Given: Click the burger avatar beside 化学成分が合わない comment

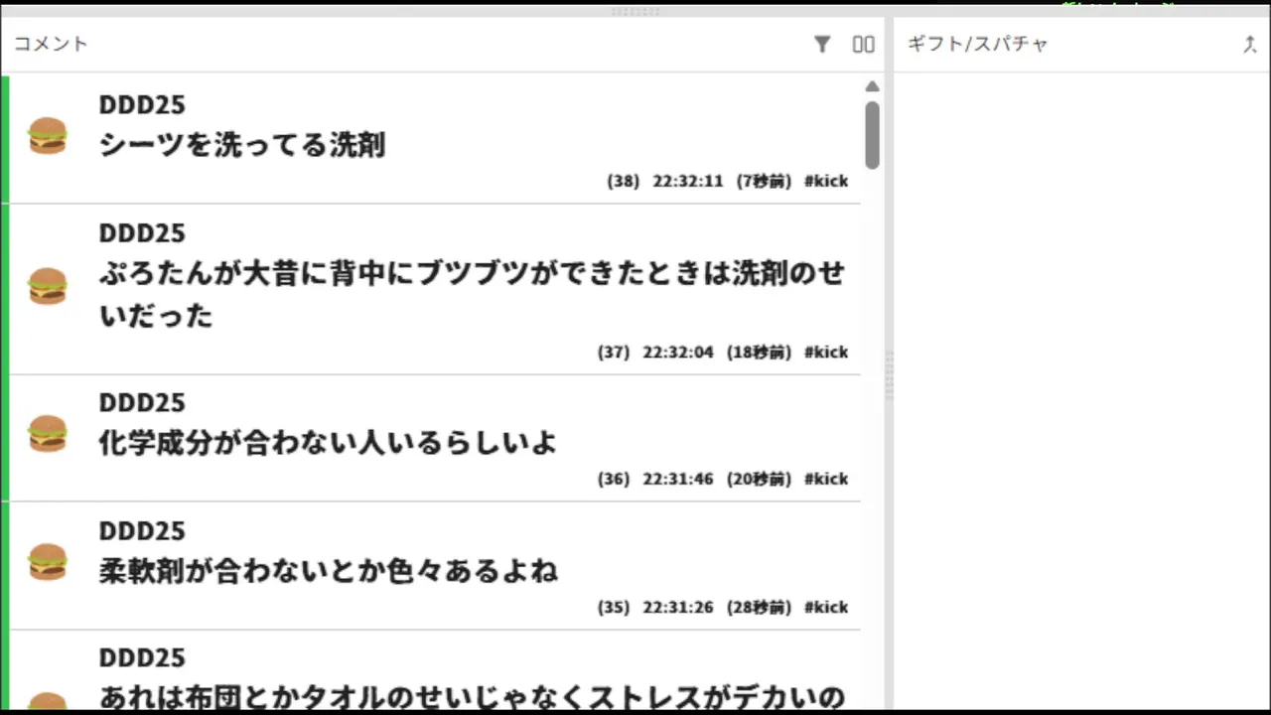Looking at the screenshot, I should [x=47, y=434].
